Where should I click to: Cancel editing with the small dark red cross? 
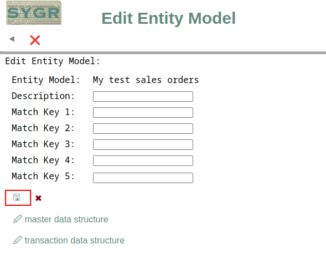click(x=38, y=198)
